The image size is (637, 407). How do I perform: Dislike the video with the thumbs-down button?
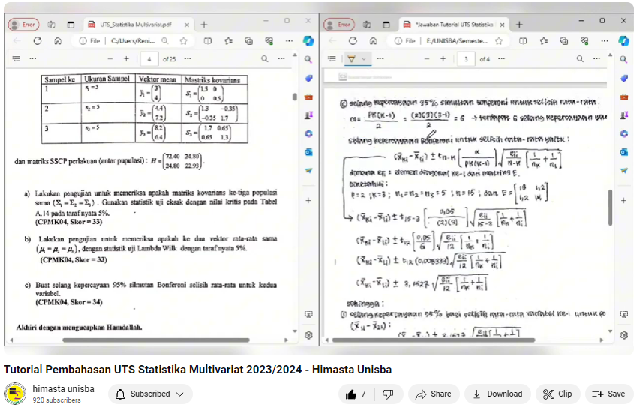pyautogui.click(x=388, y=394)
